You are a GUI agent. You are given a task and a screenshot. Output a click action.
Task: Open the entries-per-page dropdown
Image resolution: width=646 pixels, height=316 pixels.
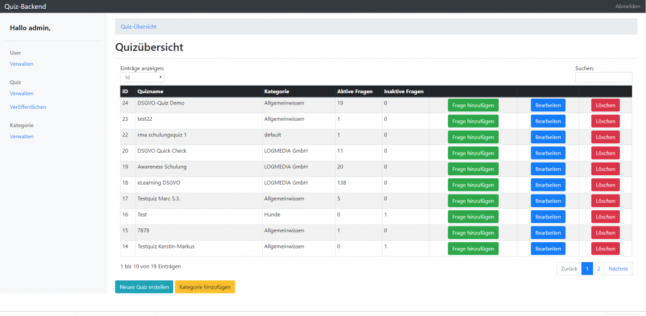tap(142, 78)
